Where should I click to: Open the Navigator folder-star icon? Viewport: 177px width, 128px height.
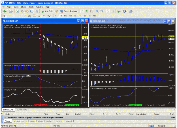pos(27,11)
